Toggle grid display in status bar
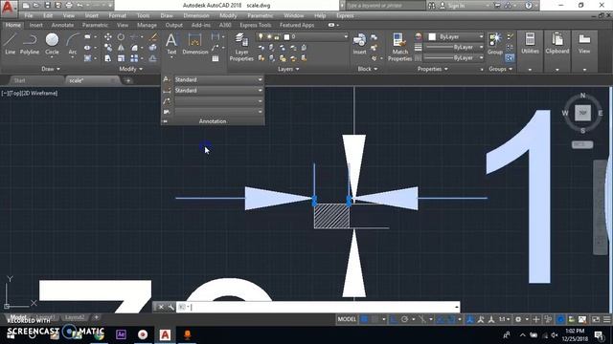 click(x=364, y=319)
